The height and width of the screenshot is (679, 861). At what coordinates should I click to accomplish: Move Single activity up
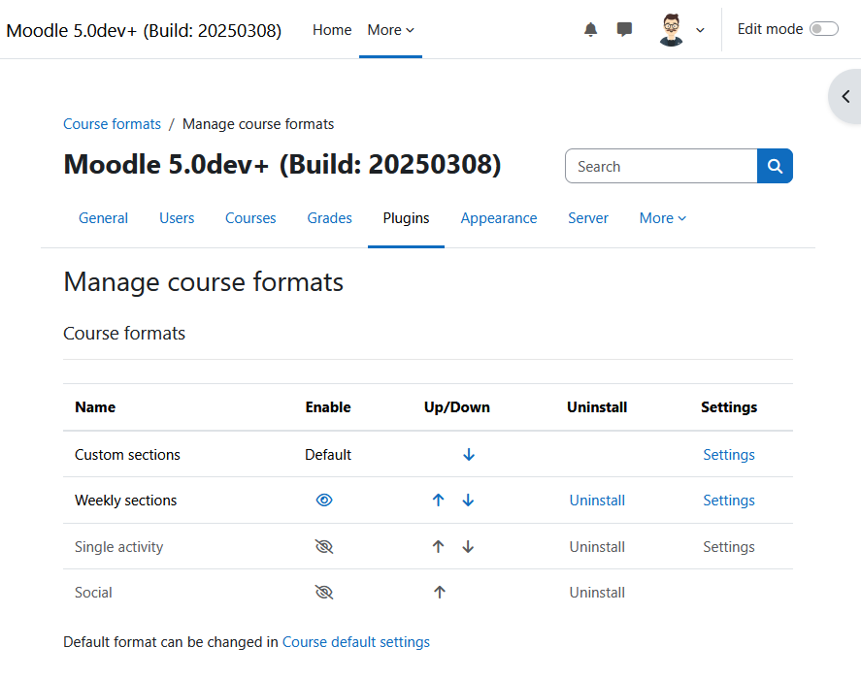point(438,547)
